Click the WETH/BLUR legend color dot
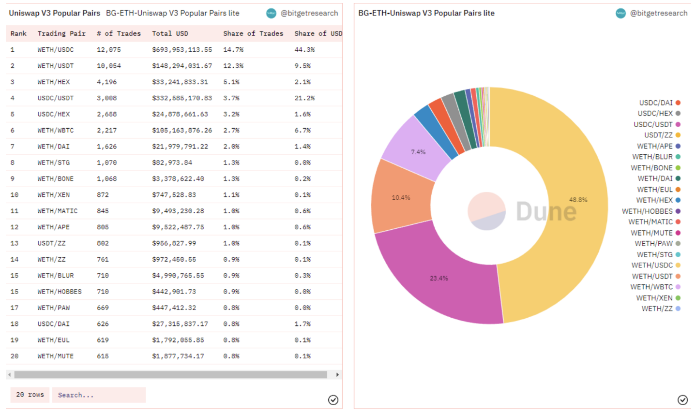Screen dimensions: 696x413 (x=678, y=157)
